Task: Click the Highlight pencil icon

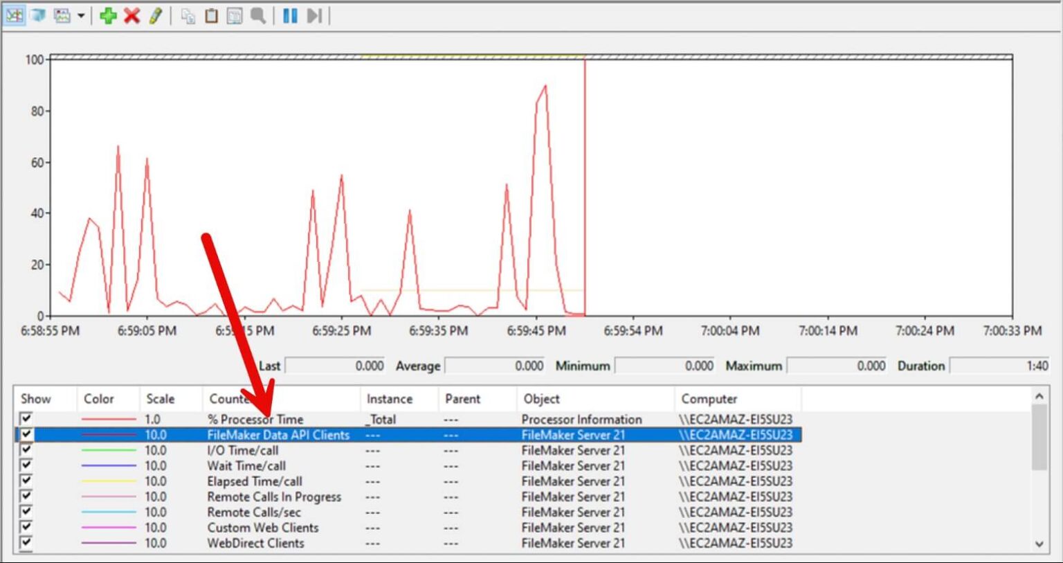Action: tap(156, 15)
